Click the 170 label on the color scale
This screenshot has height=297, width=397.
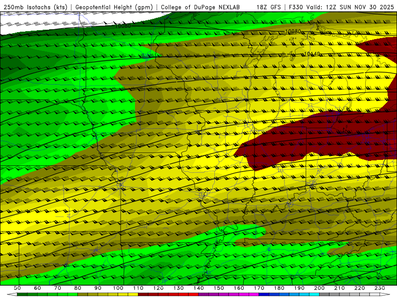point(259,288)
